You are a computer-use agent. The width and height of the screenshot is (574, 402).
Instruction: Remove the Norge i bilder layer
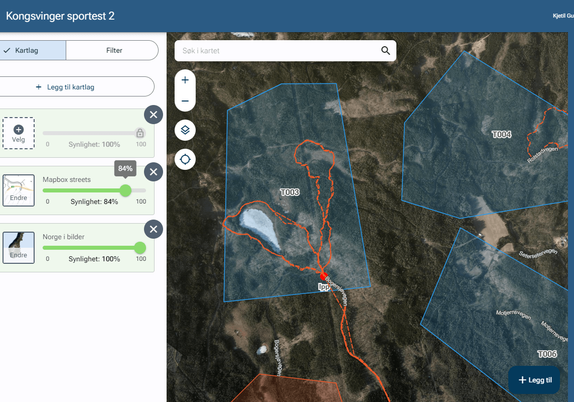154,230
